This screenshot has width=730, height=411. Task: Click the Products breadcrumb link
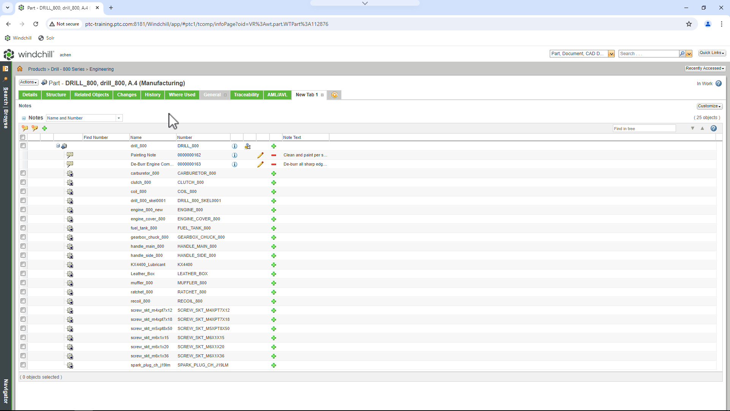[37, 69]
